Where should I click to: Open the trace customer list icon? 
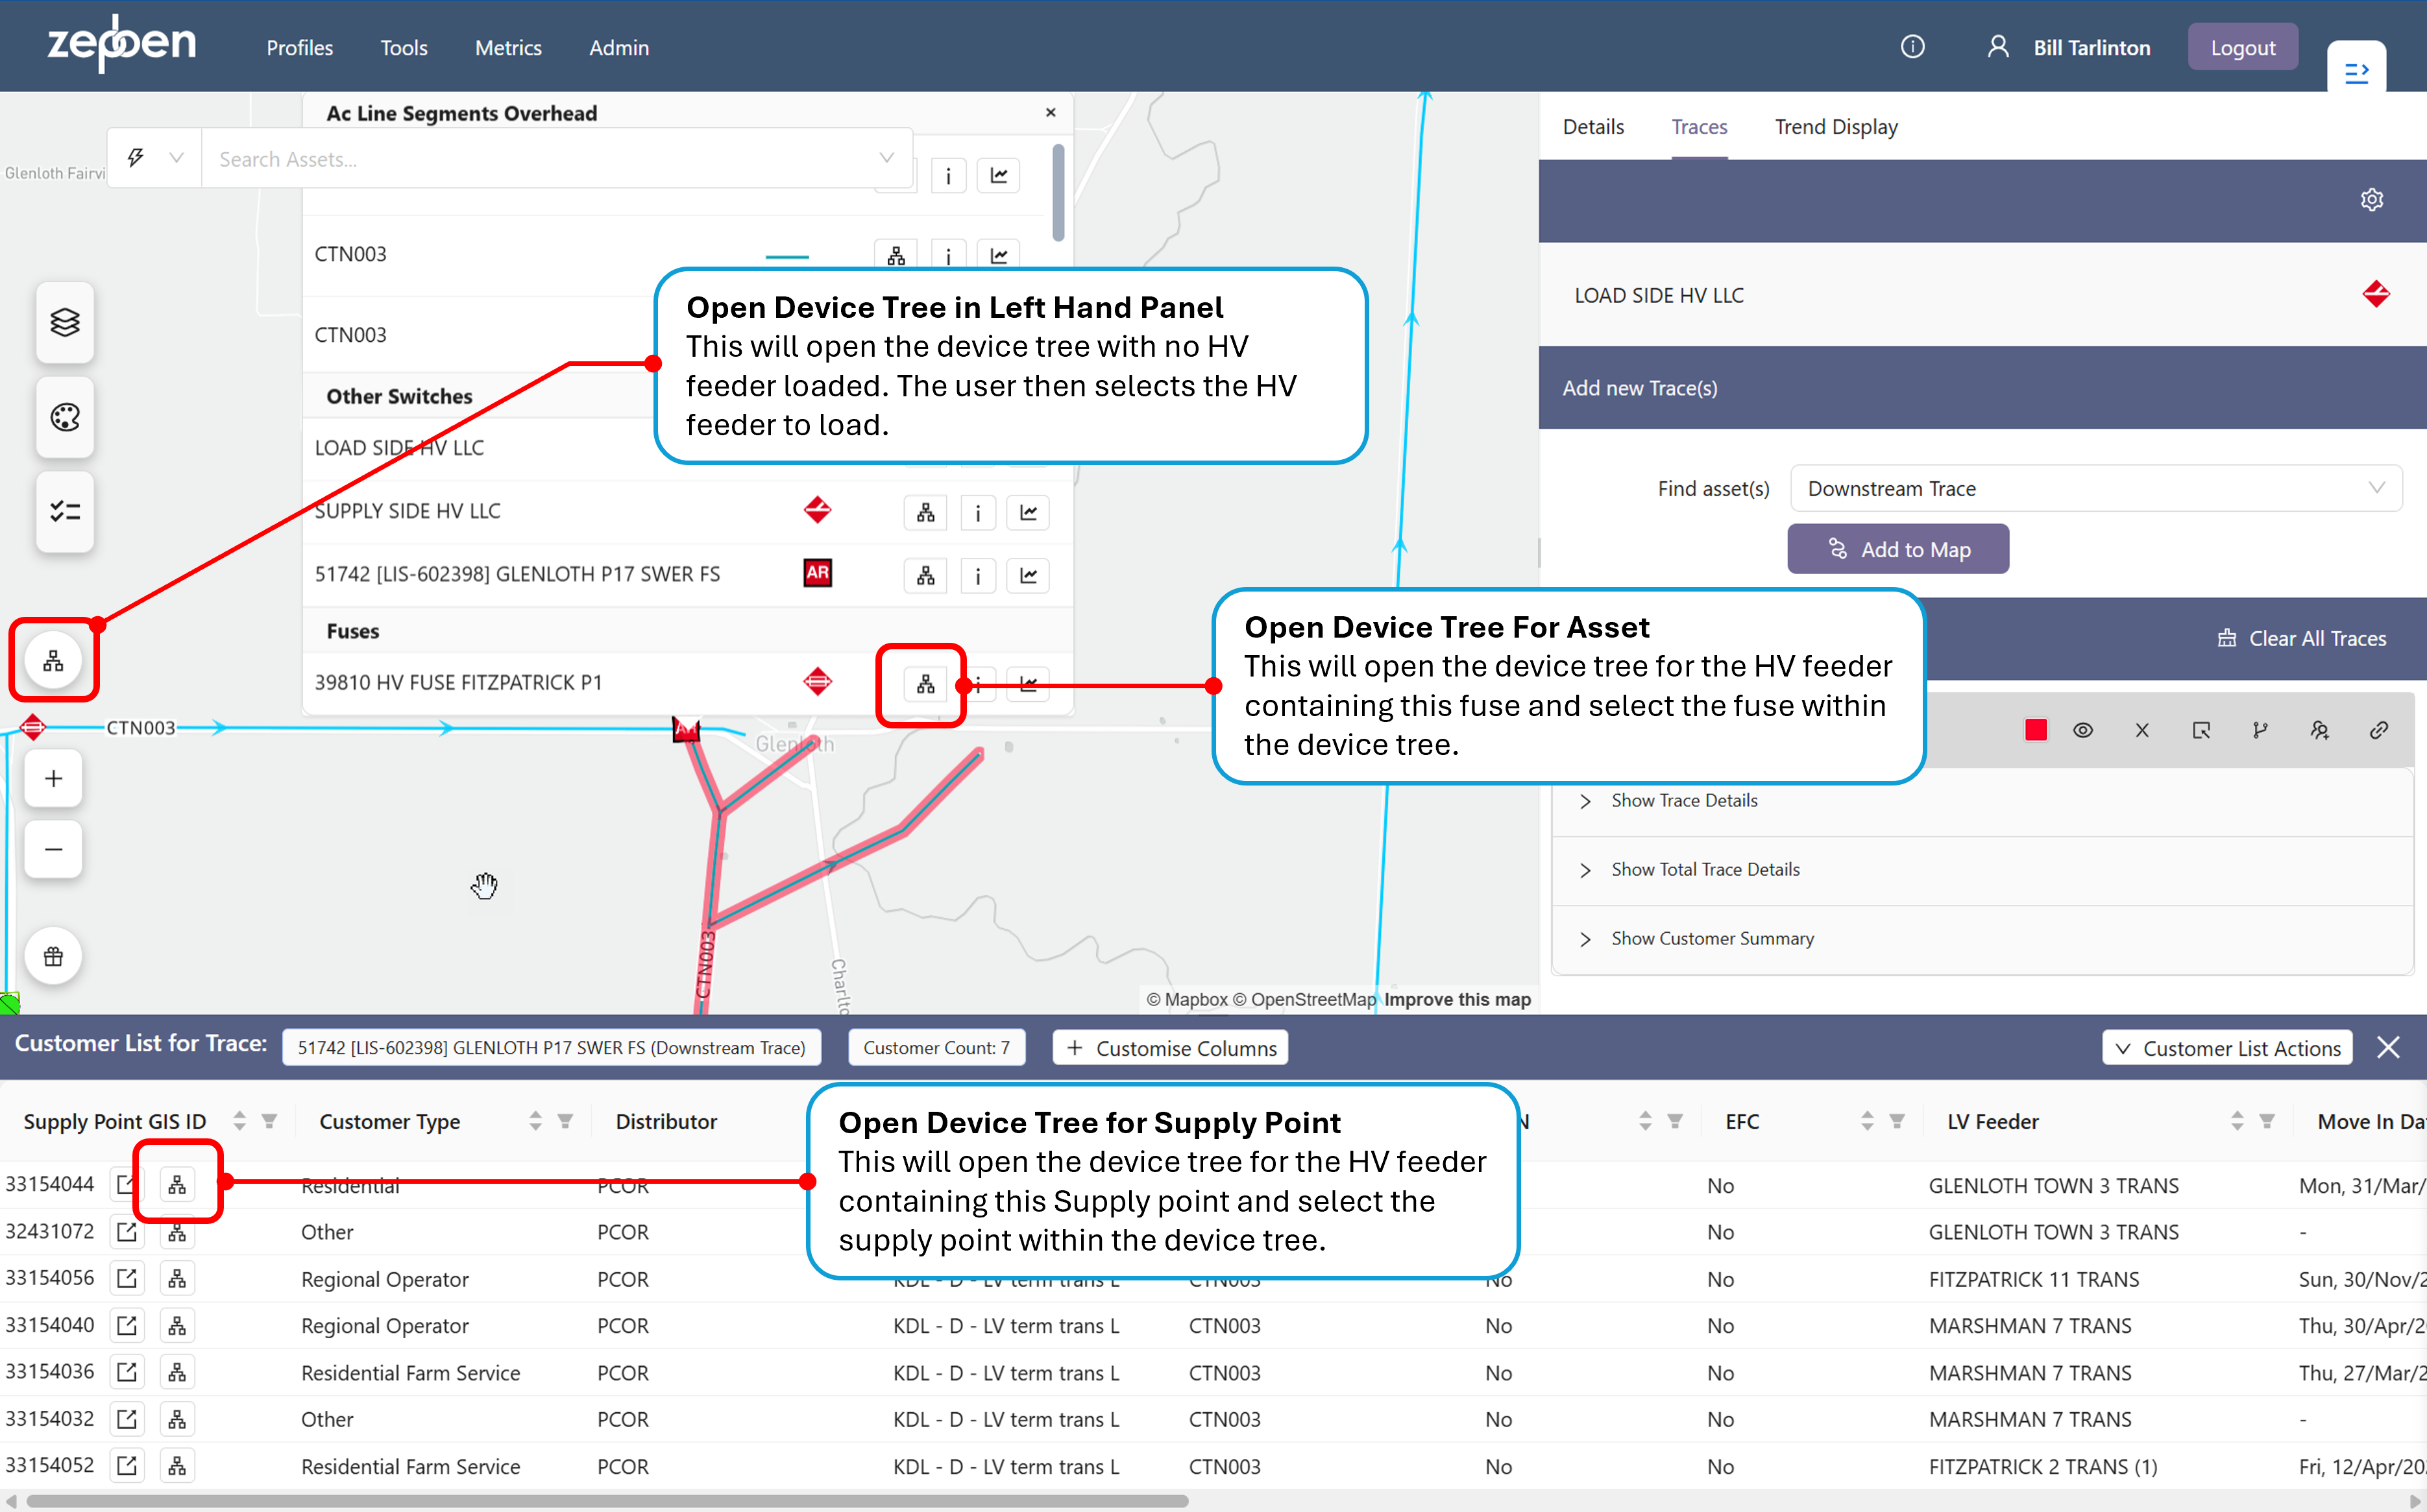(2319, 730)
